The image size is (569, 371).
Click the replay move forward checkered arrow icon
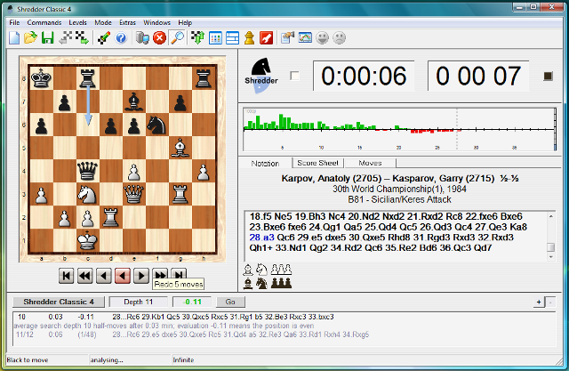82,37
